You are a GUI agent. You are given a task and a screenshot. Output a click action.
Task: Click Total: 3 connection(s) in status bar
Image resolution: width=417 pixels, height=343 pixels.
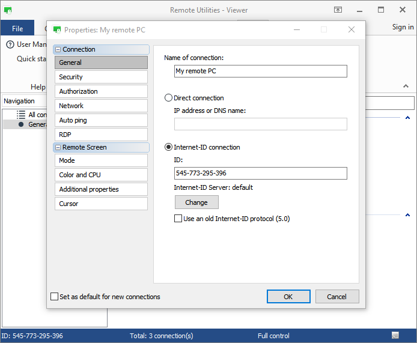162,336
